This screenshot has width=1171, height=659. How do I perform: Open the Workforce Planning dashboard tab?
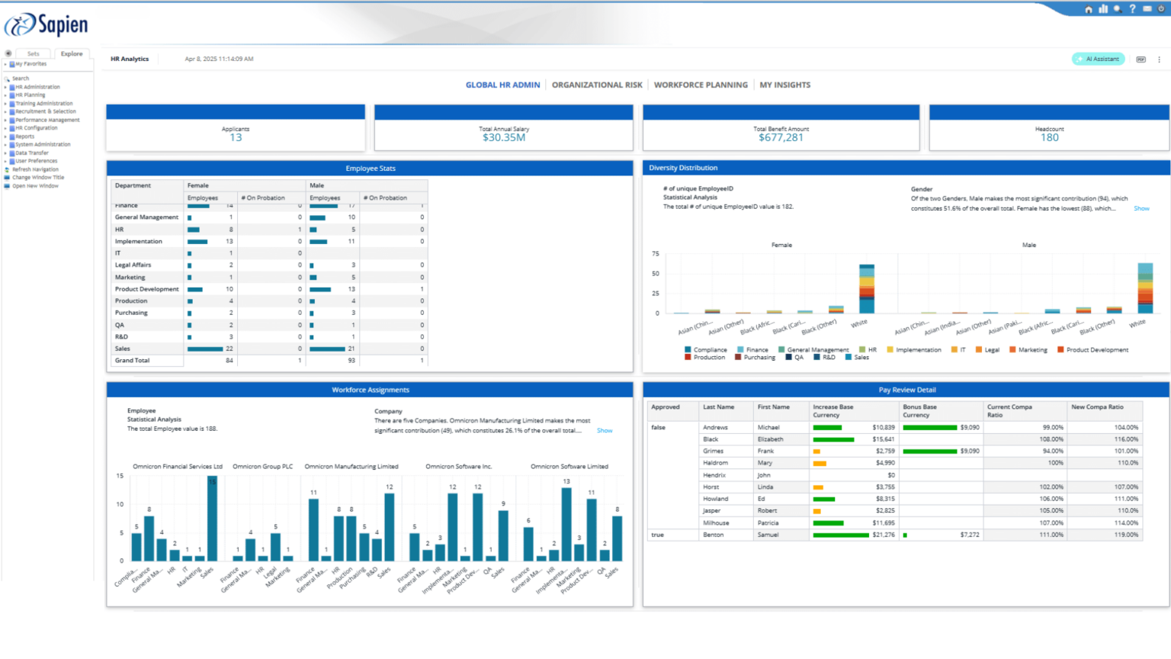tap(700, 85)
